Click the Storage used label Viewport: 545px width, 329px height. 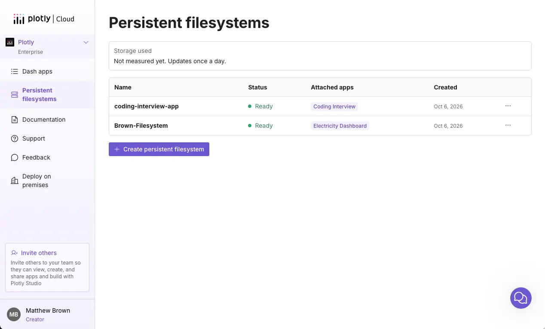133,51
